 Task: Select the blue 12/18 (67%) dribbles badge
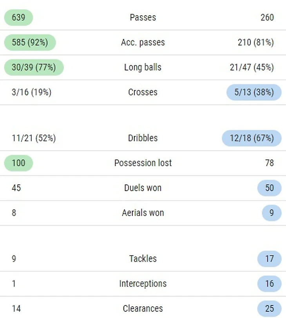[252, 138]
